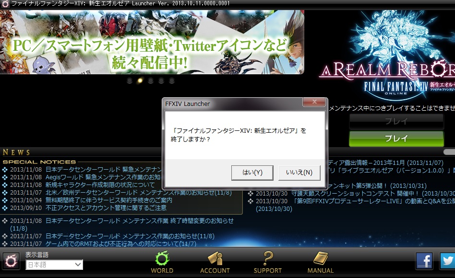Viewport: 455px width, 278px height.
Task: Click the news scrollbar handle at right
Action: [449, 152]
